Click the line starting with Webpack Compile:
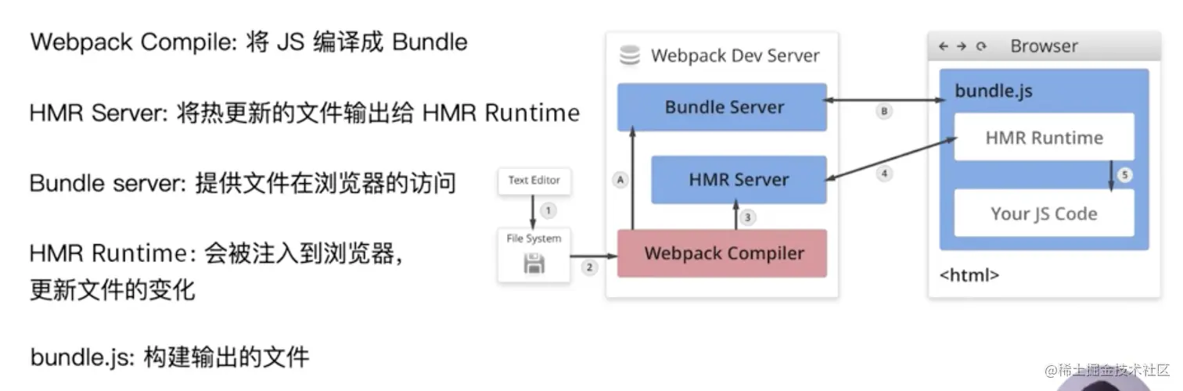 pyautogui.click(x=249, y=41)
